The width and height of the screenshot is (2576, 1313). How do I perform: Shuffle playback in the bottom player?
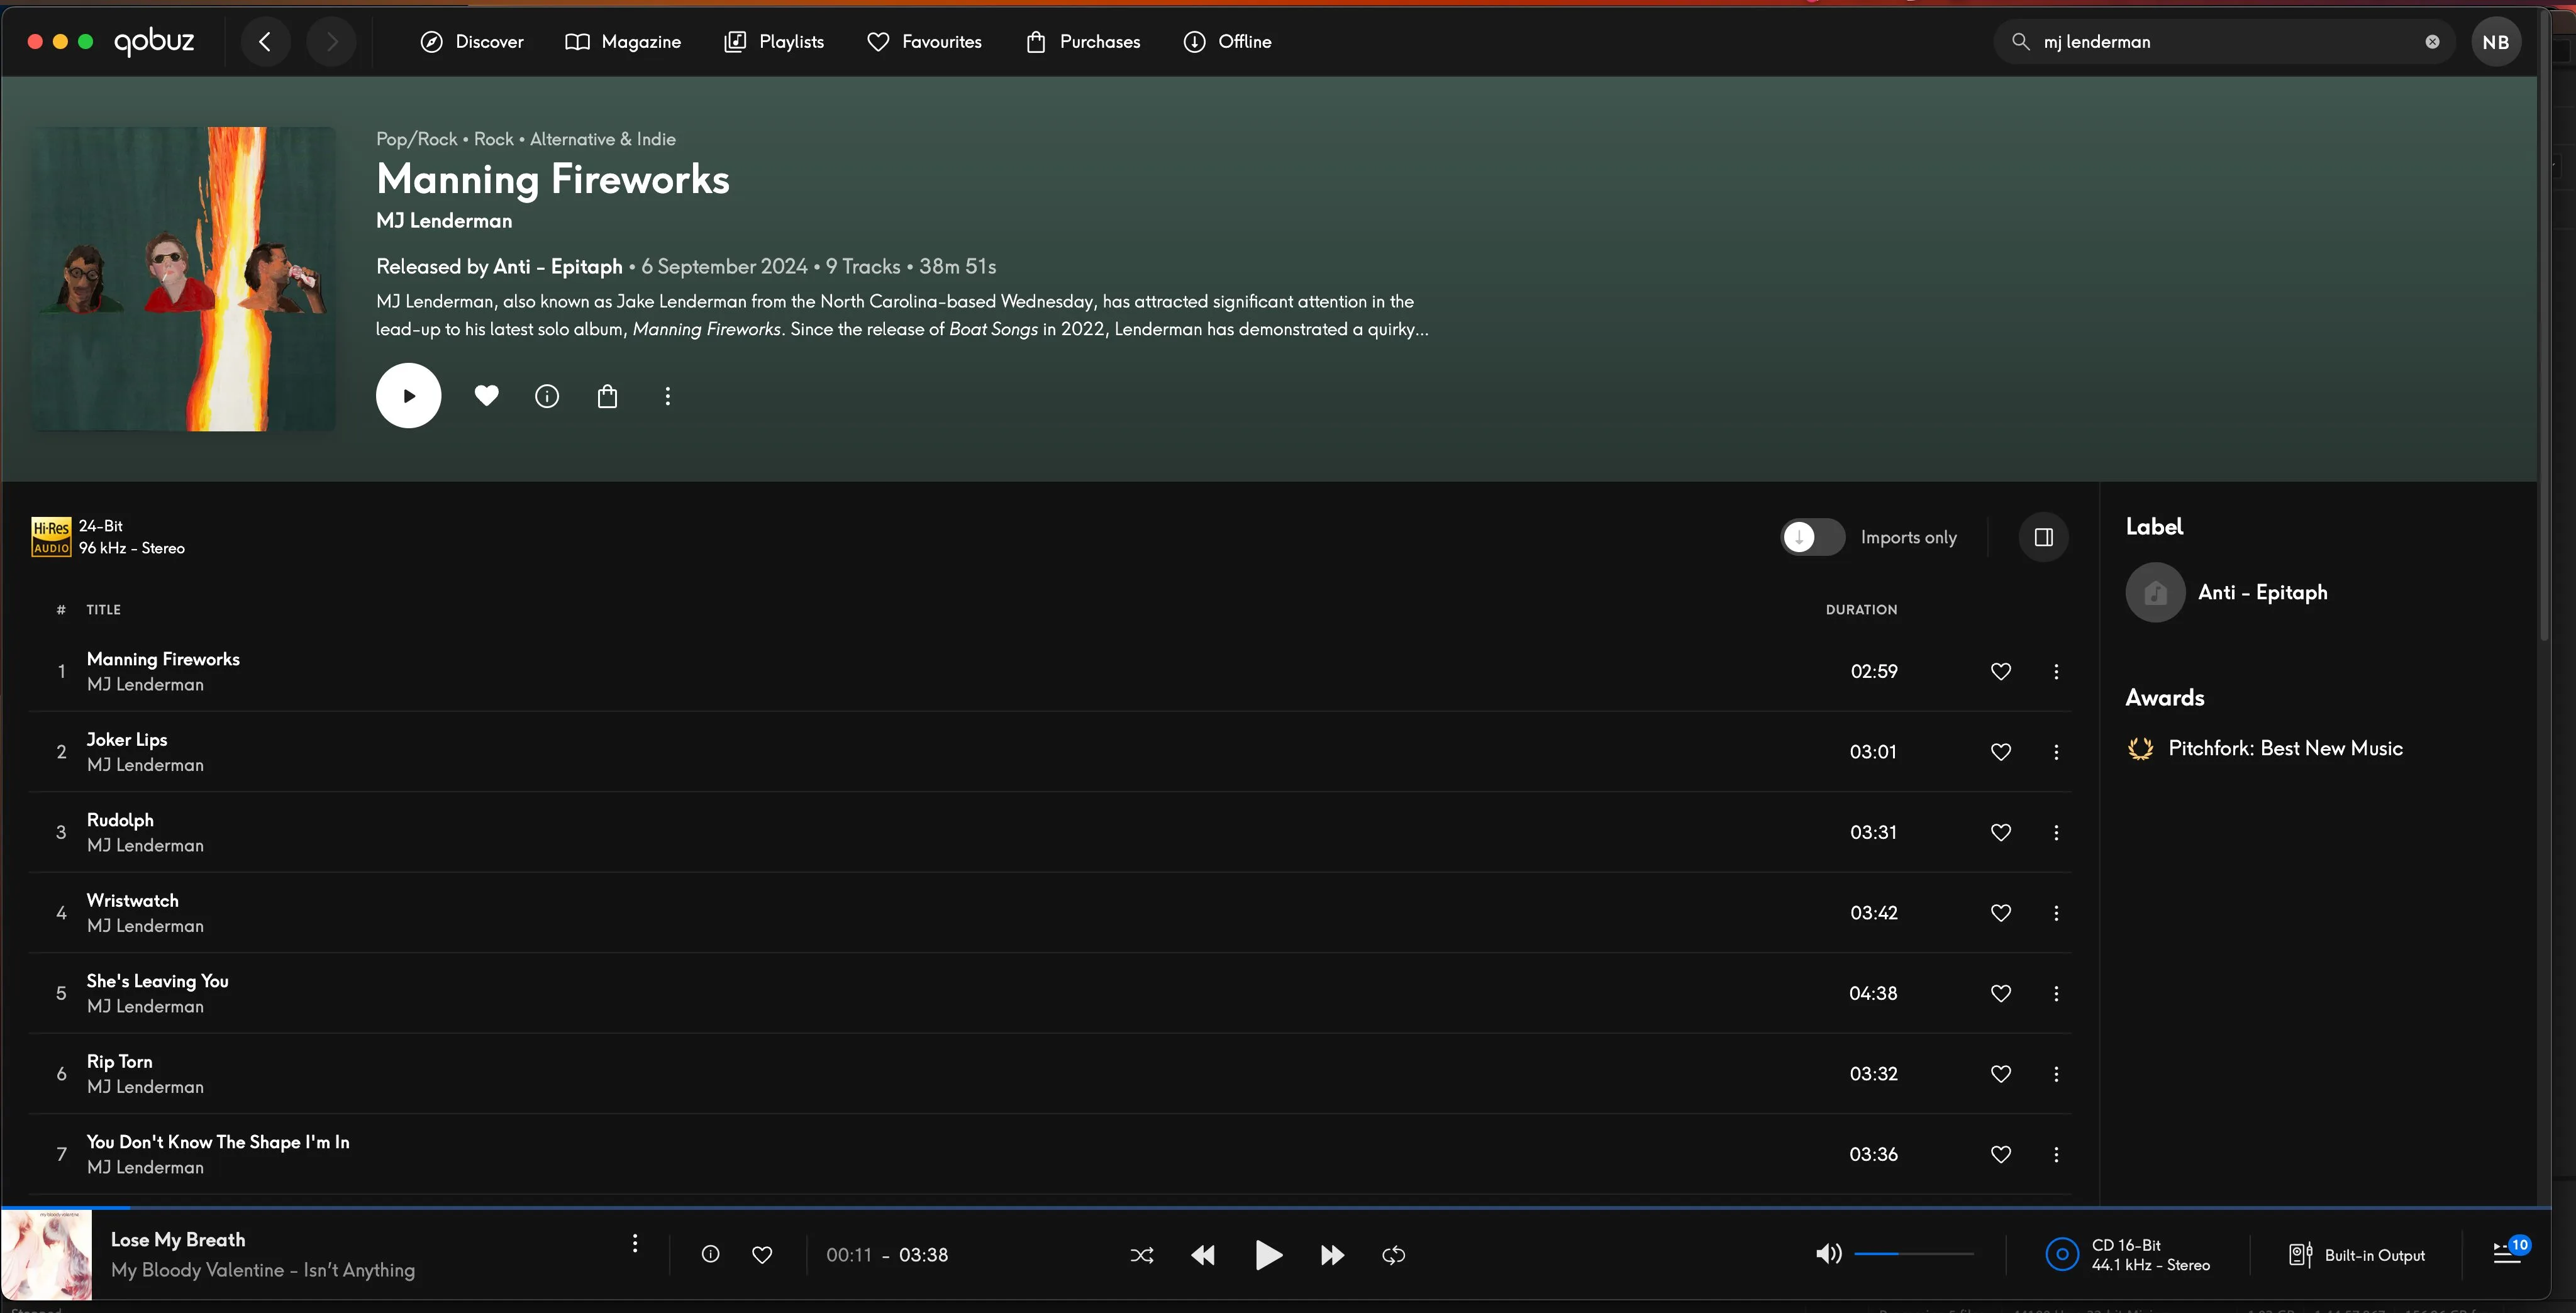1141,1254
